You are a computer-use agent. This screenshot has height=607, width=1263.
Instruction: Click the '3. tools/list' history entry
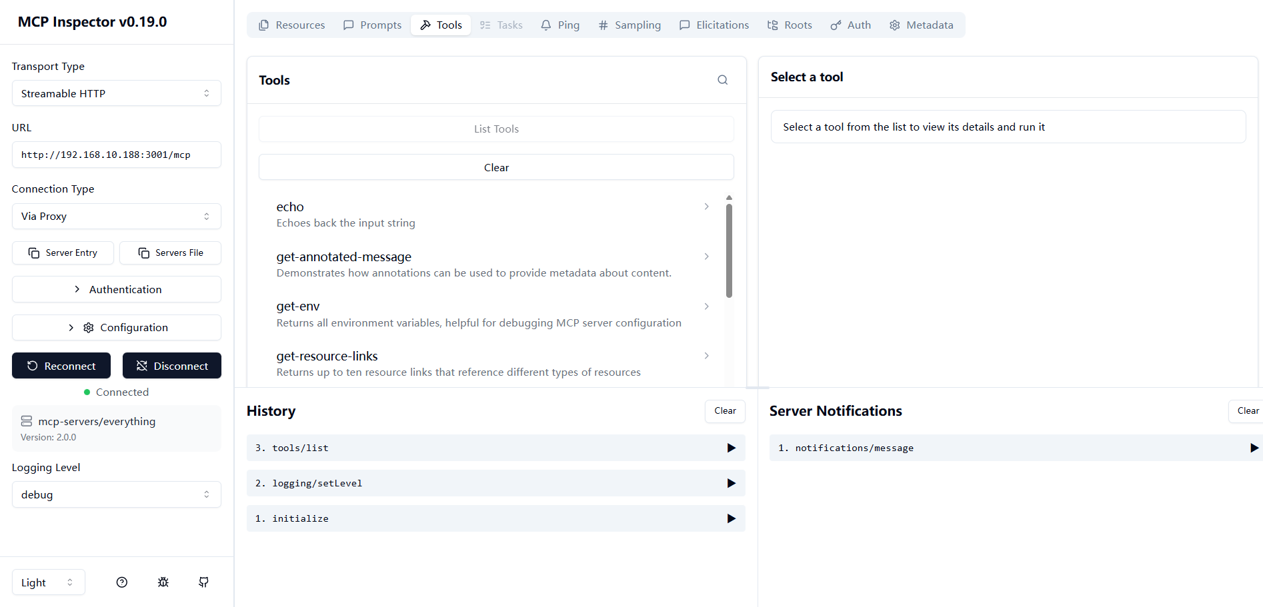coord(496,448)
